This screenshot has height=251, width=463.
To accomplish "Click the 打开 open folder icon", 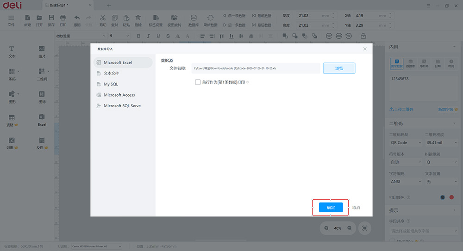I will coord(39,20).
